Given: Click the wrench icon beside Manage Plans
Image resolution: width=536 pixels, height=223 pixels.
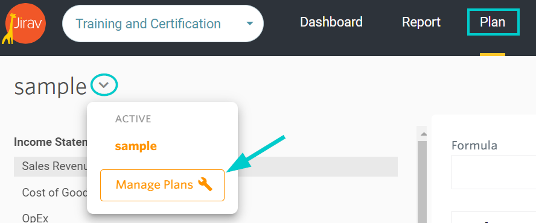Looking at the screenshot, I should 205,185.
